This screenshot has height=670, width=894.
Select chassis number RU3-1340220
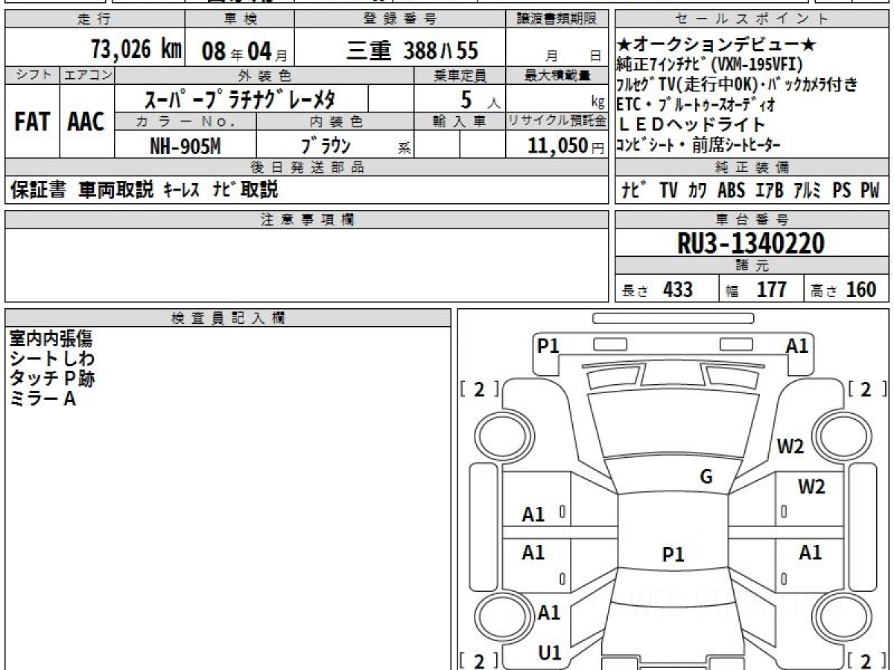tap(751, 243)
